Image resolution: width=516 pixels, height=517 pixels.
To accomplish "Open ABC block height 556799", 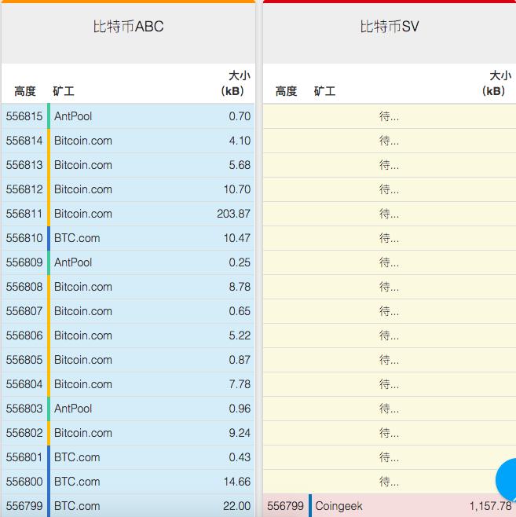I will point(24,506).
